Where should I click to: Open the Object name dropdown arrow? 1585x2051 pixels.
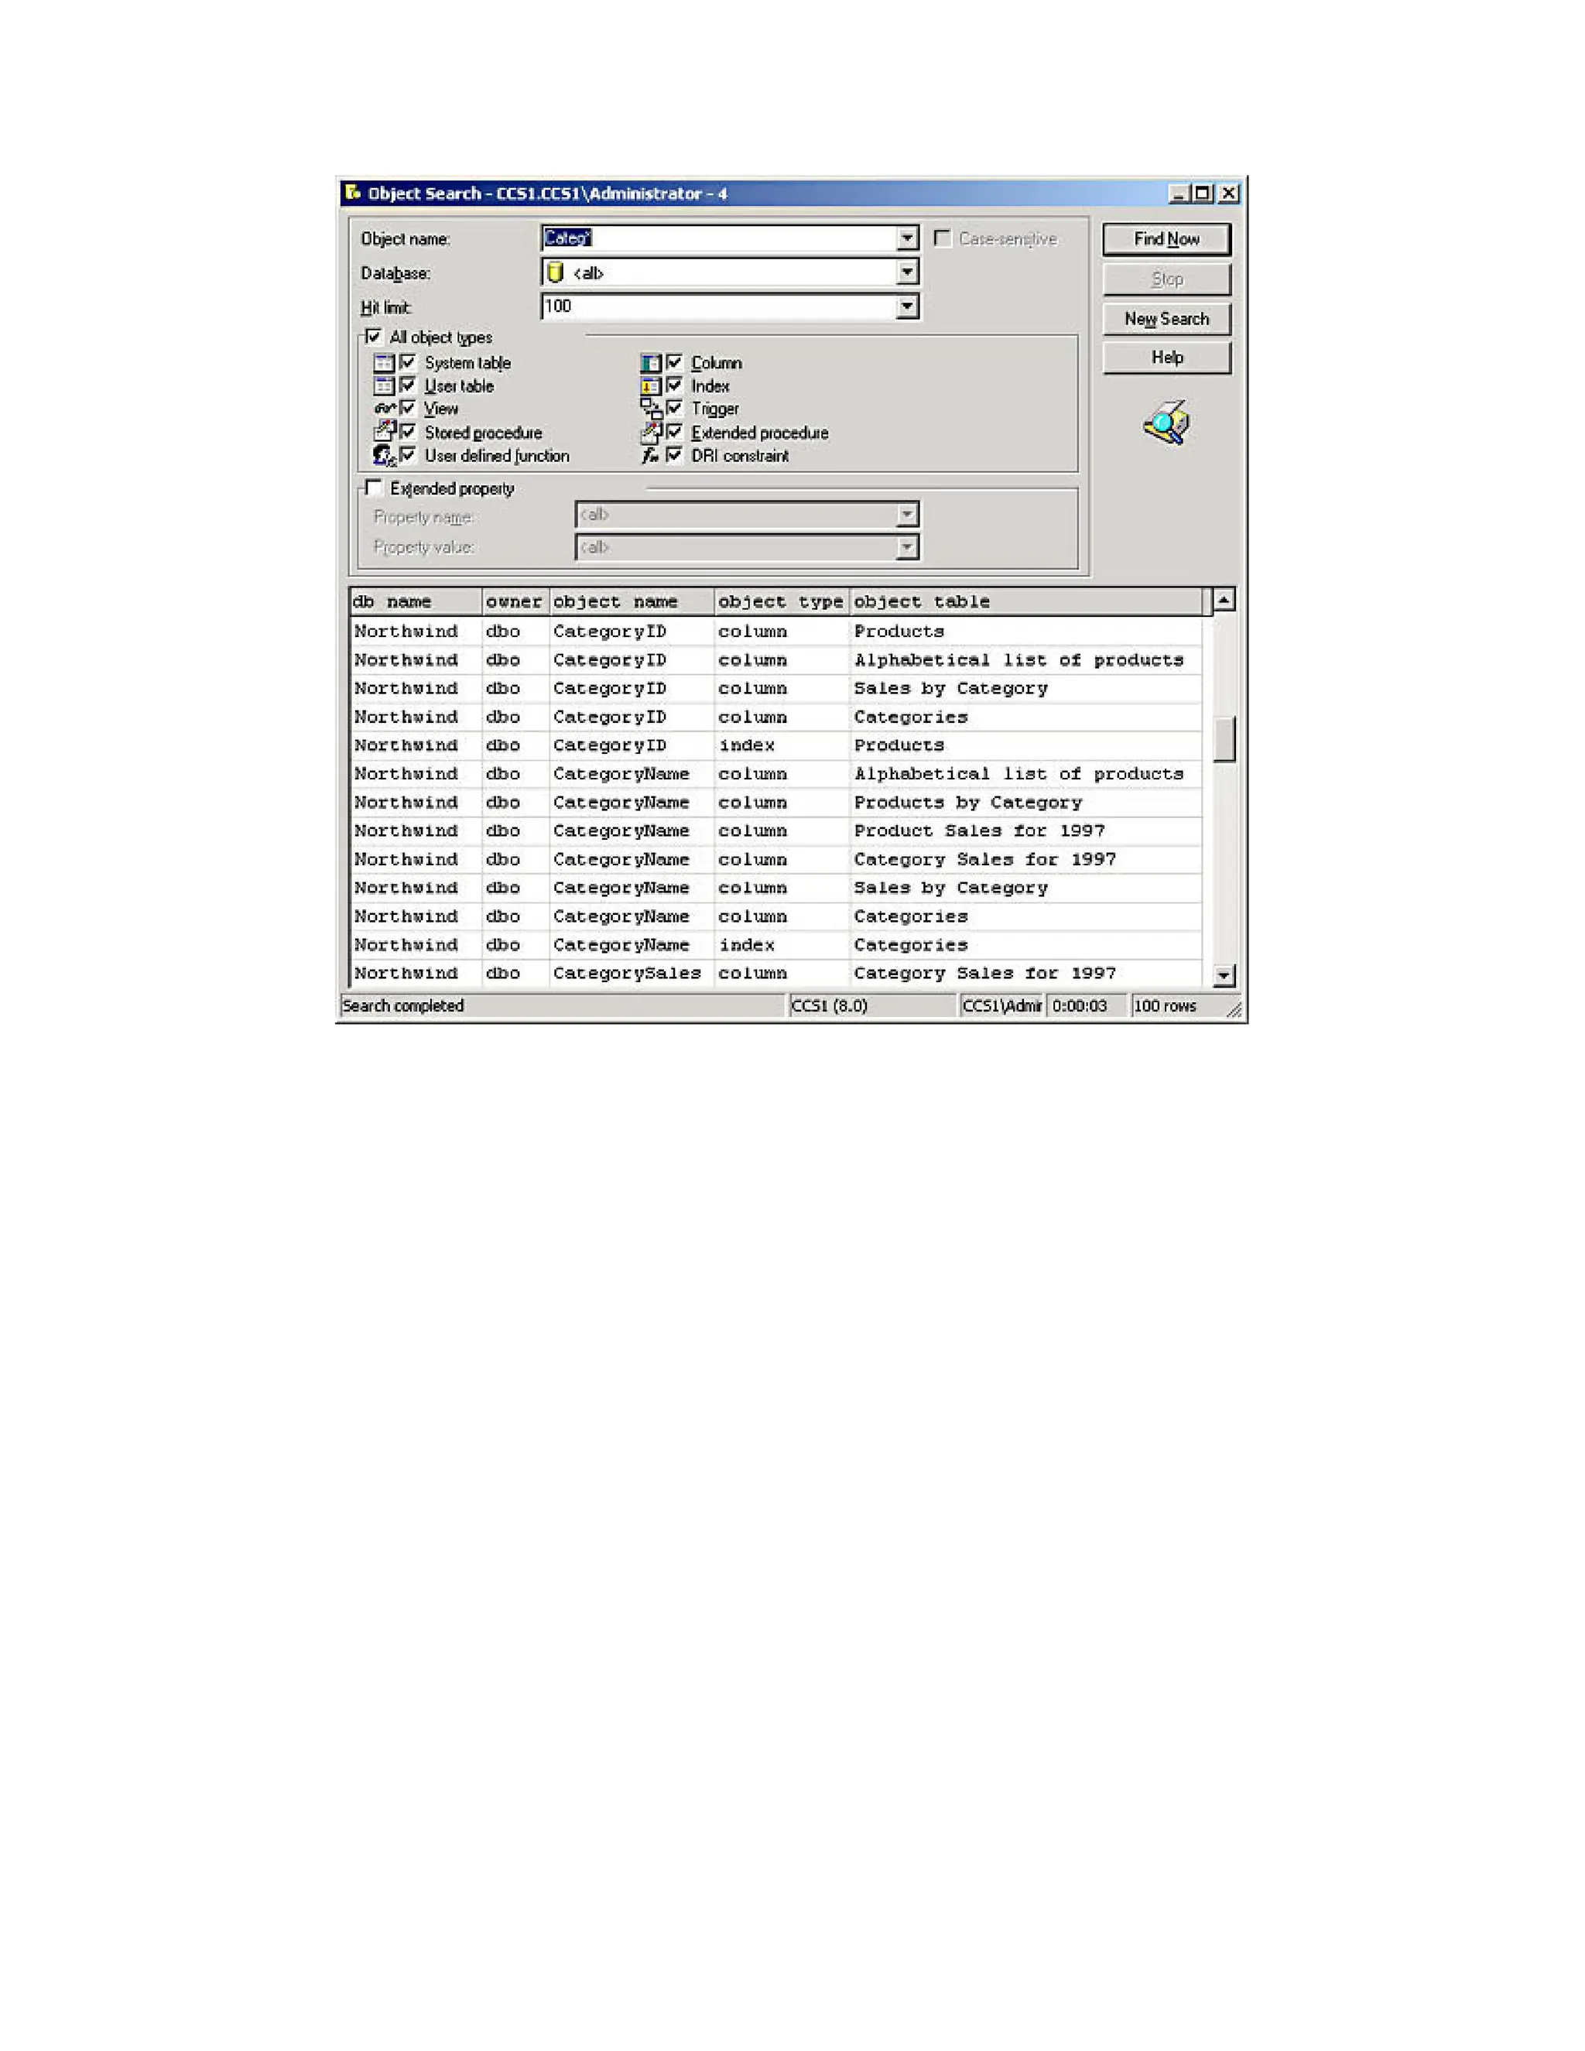coord(907,238)
